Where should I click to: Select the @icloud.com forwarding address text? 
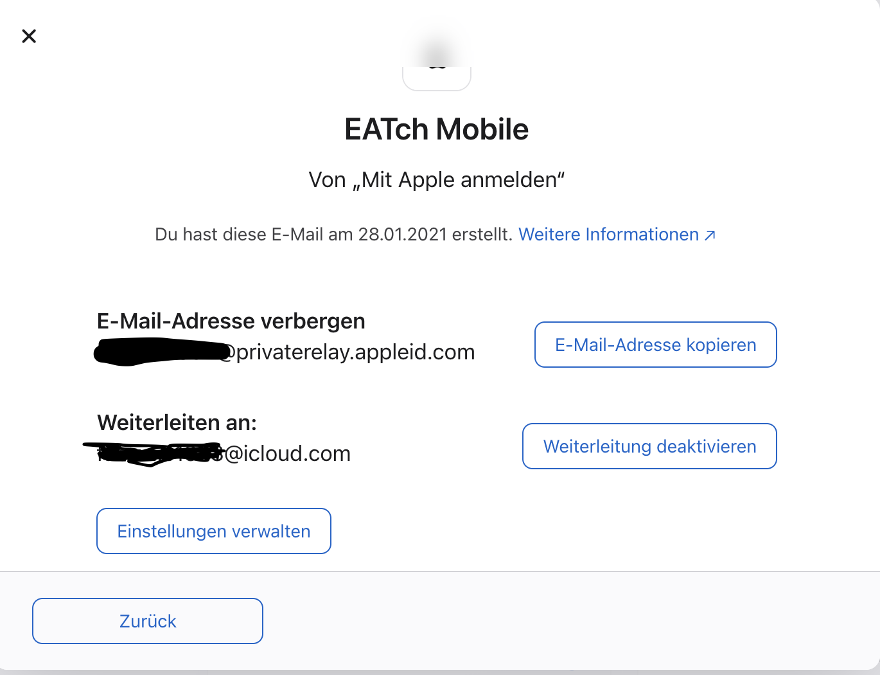tap(218, 453)
